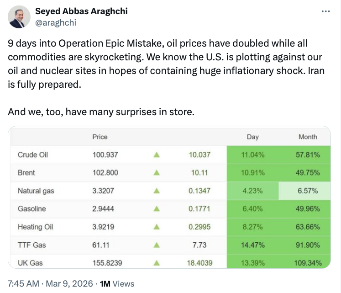Click the up arrow in Gasoline row

[x=157, y=209]
